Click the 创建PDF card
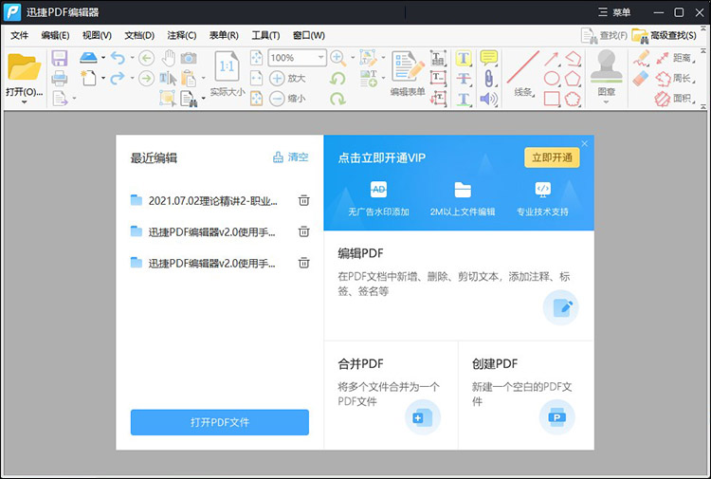 point(526,395)
